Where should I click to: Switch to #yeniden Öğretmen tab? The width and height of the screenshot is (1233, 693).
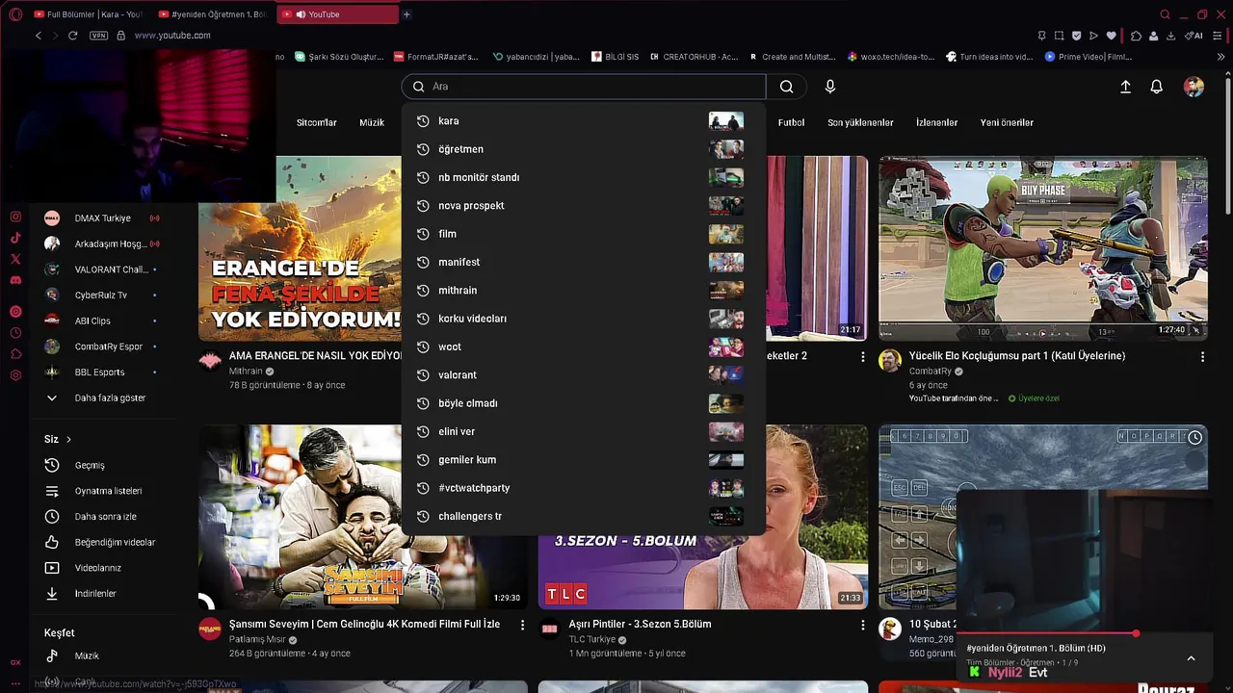[x=212, y=14]
